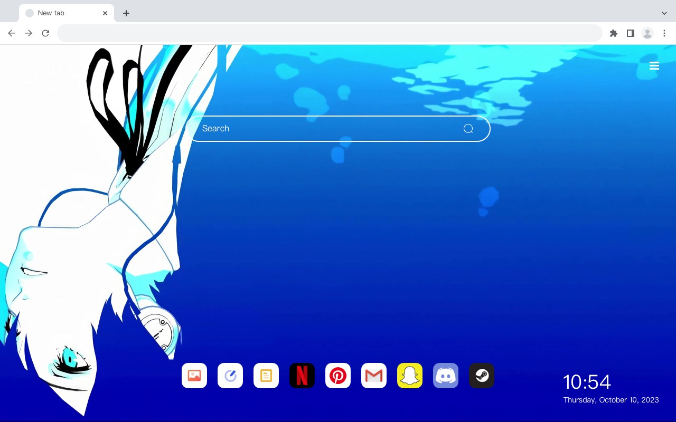
Task: Open the hamburger menu on the page
Action: click(654, 66)
